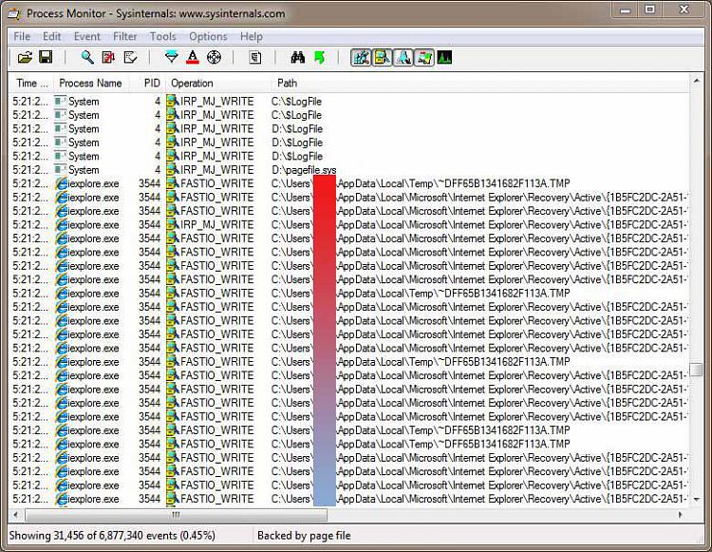Click the Process Monitor title bar icon
The height and width of the screenshot is (552, 712).
(x=14, y=14)
